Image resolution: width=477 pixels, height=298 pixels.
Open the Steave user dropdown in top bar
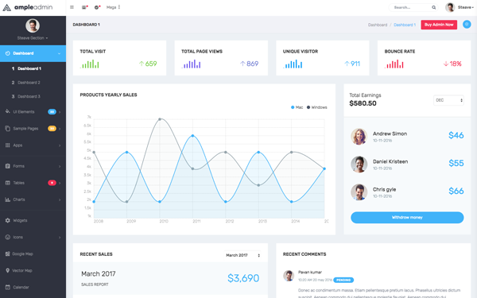pos(460,7)
